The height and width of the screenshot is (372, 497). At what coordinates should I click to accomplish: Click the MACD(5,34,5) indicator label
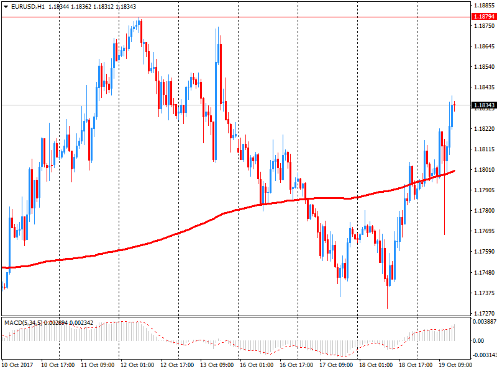click(23, 322)
